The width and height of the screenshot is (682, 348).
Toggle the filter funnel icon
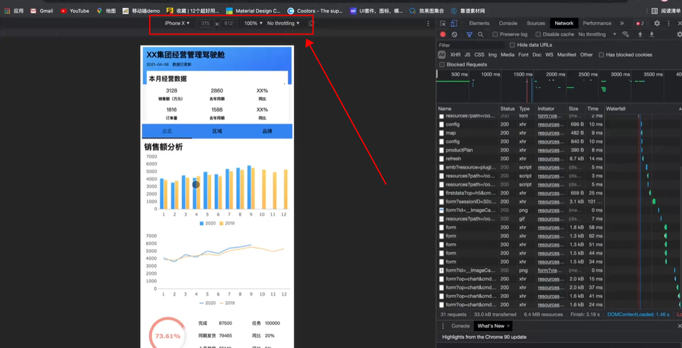[469, 34]
